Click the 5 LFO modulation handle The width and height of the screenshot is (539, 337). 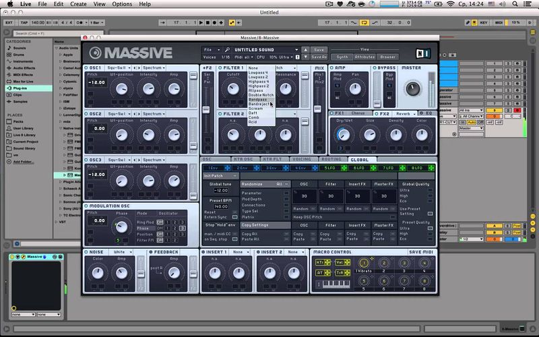coord(344,168)
